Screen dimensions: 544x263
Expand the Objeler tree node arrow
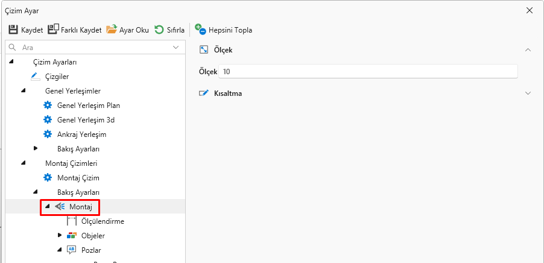(60, 235)
